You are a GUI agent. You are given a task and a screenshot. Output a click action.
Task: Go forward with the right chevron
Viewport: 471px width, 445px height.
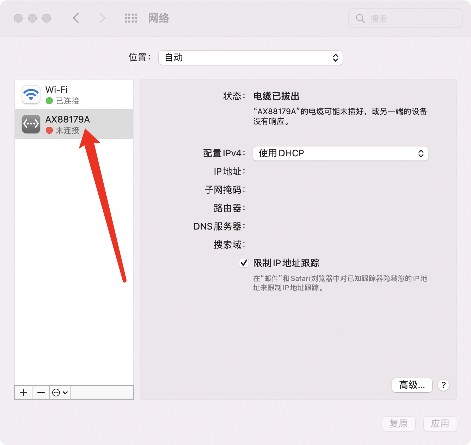click(102, 18)
